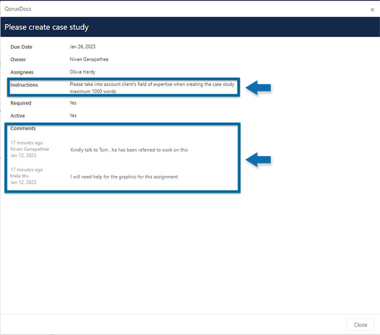380x335 pixels.
Task: Select the Comments section heading
Action: (23, 129)
